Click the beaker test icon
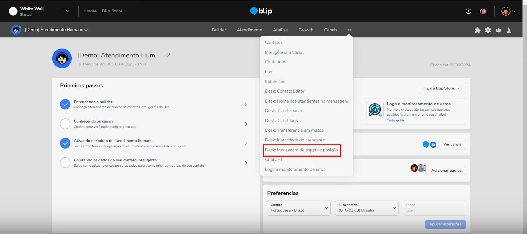The width and height of the screenshot is (527, 234). click(x=509, y=30)
